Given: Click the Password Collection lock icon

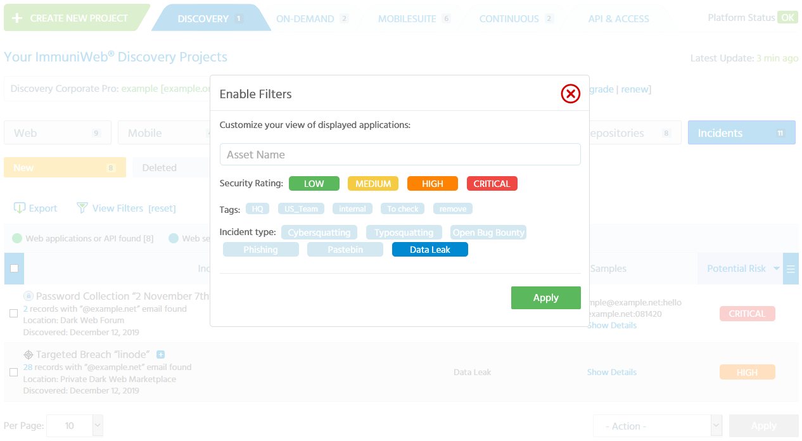Looking at the screenshot, I should tap(28, 296).
